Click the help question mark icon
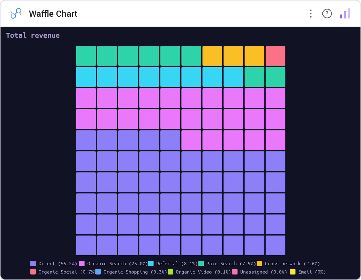Screen dimensions: 361x280 click(x=327, y=14)
